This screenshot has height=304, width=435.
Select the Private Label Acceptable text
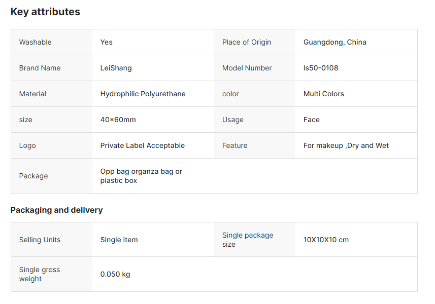142,145
